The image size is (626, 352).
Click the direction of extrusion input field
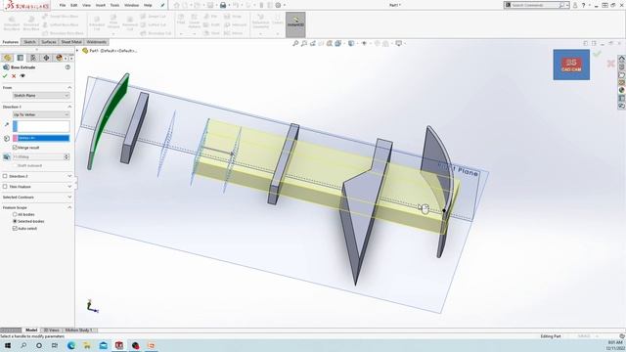point(41,126)
